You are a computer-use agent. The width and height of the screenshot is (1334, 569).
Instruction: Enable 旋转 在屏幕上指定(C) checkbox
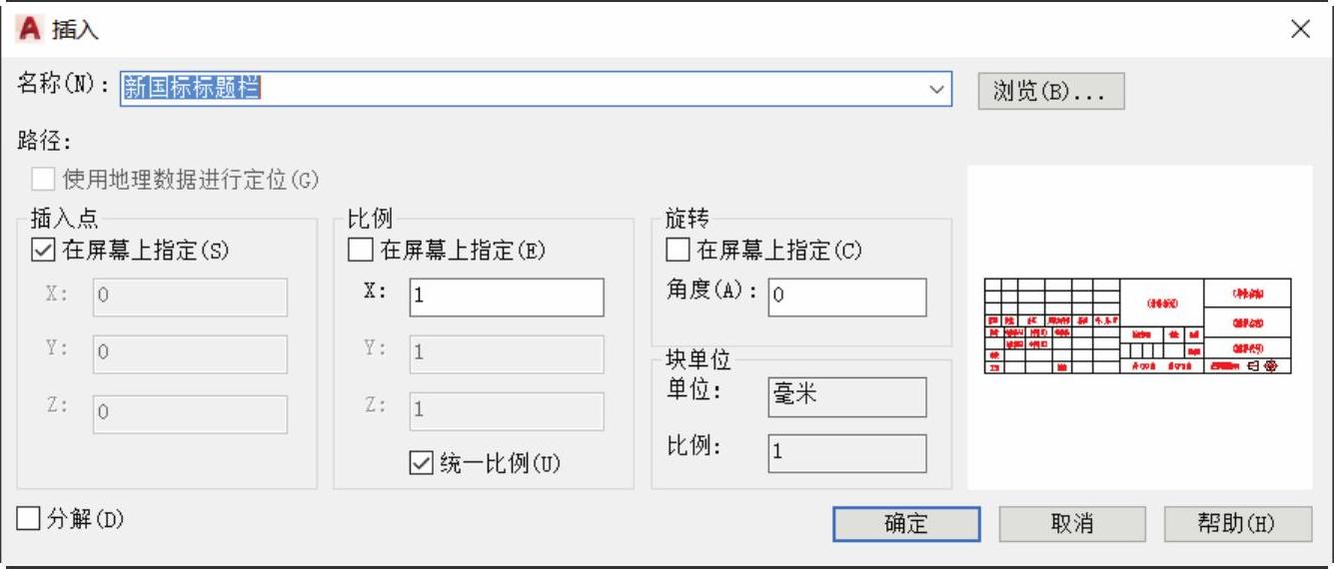(x=677, y=251)
